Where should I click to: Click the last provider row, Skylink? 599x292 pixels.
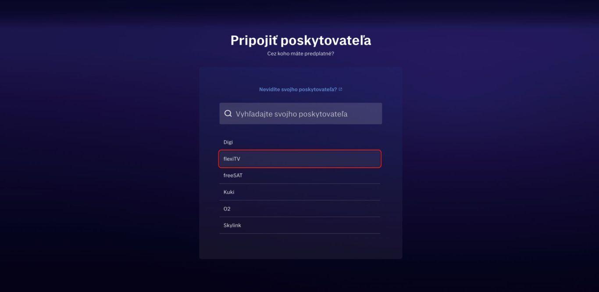pos(300,226)
